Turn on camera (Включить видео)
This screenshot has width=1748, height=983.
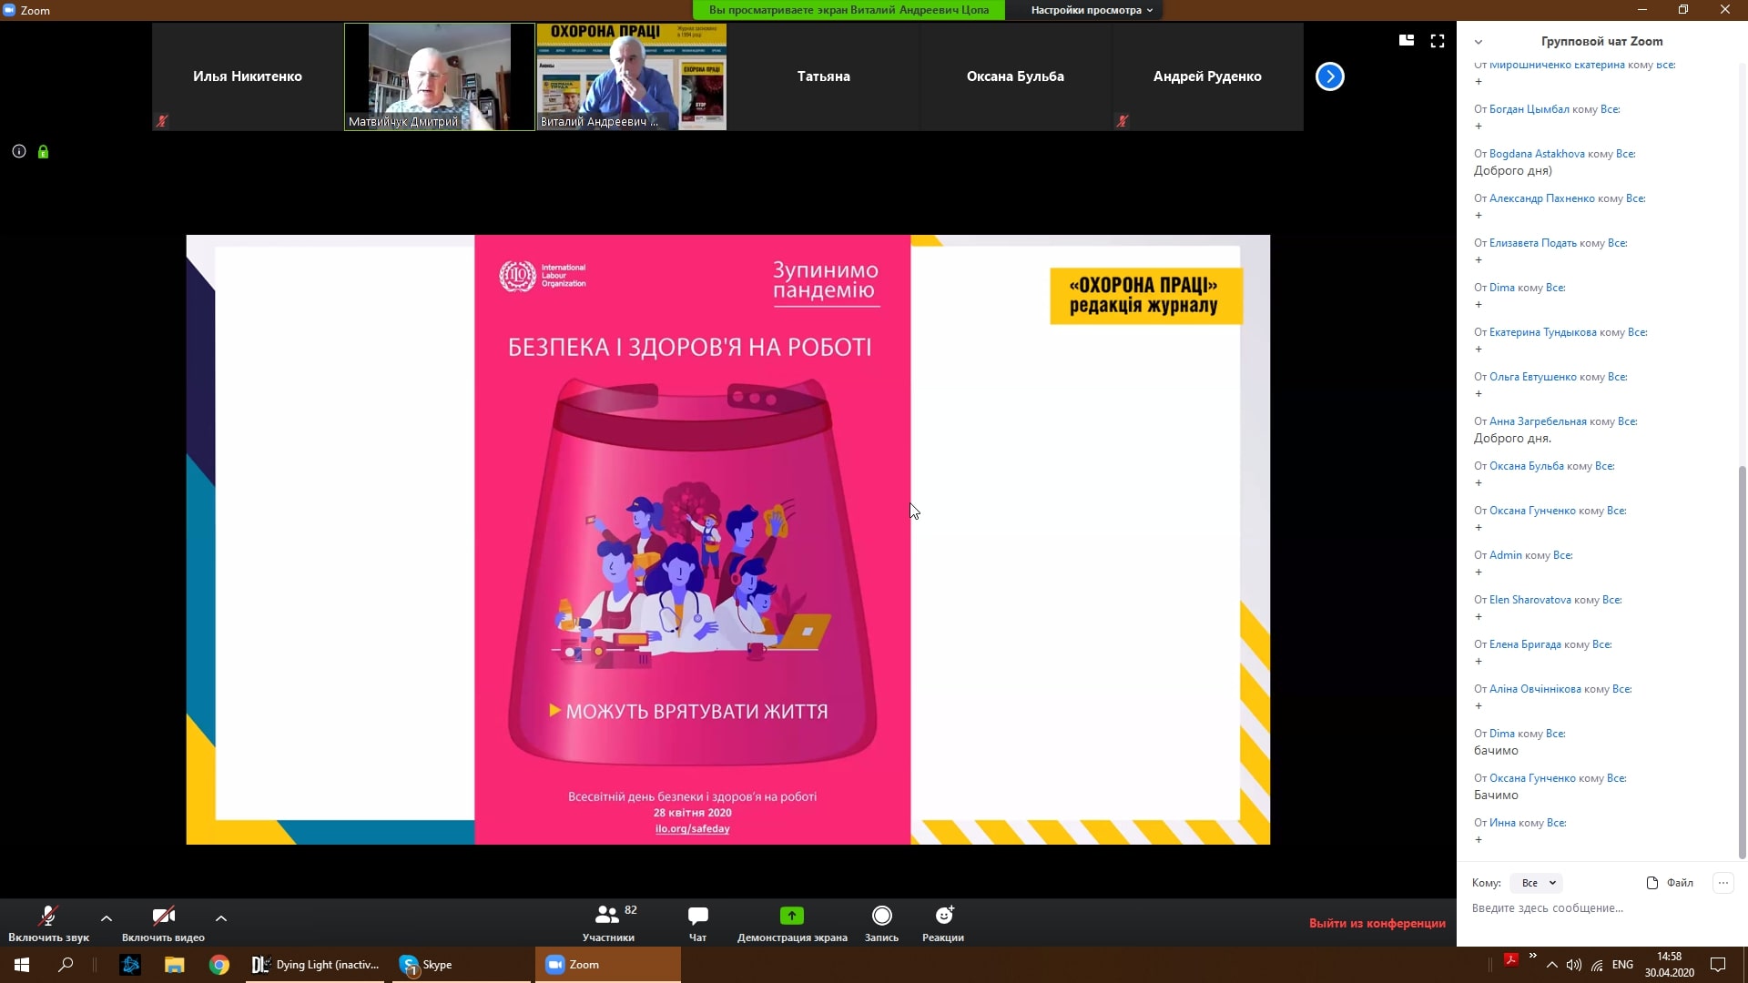[x=163, y=916]
